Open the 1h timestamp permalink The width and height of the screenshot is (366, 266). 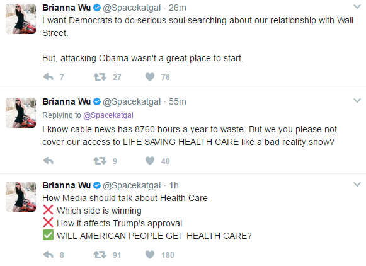[174, 185]
